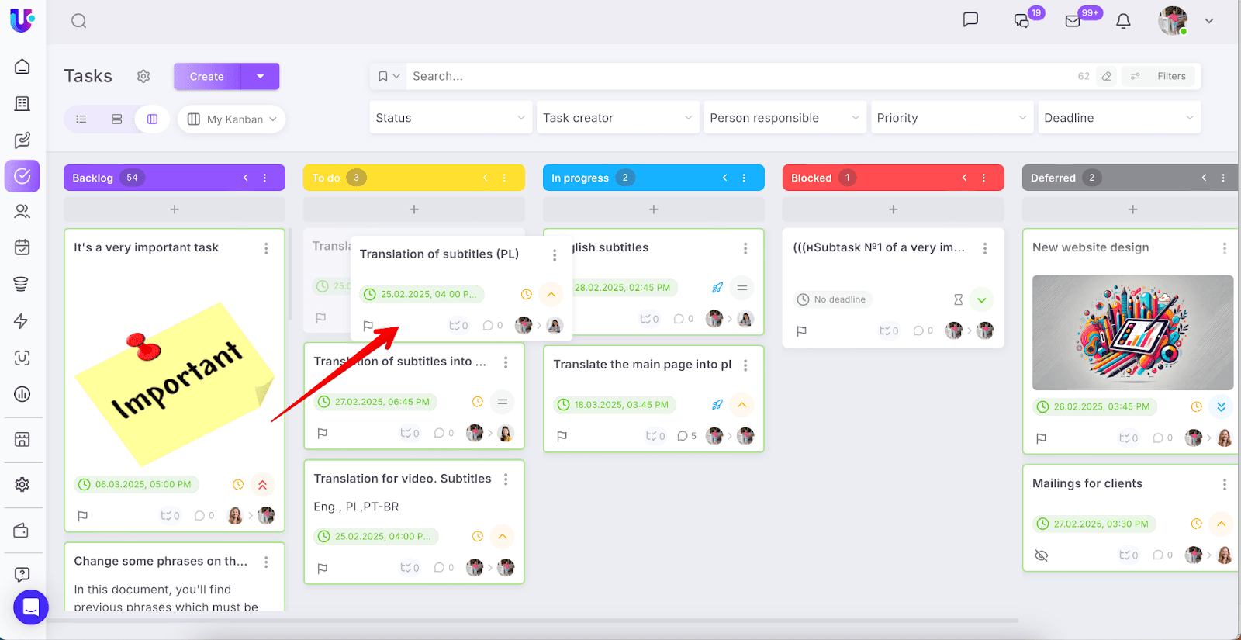Click the search magnifier icon at top
The width and height of the screenshot is (1241, 640).
click(79, 21)
